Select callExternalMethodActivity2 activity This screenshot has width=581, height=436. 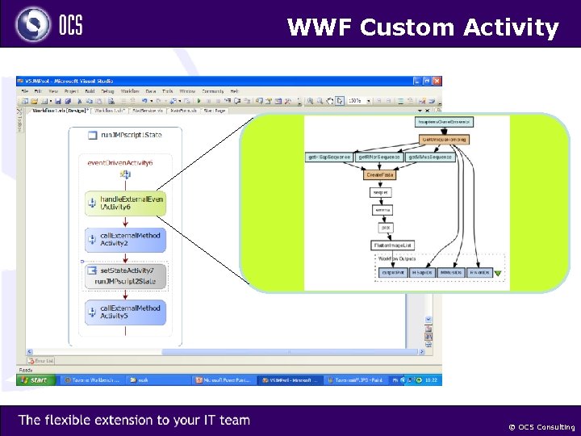(126, 240)
